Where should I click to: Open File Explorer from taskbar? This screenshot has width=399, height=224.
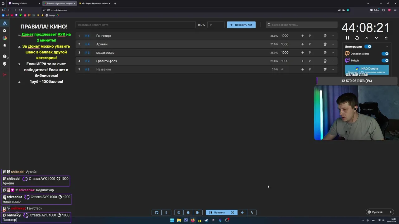179,220
